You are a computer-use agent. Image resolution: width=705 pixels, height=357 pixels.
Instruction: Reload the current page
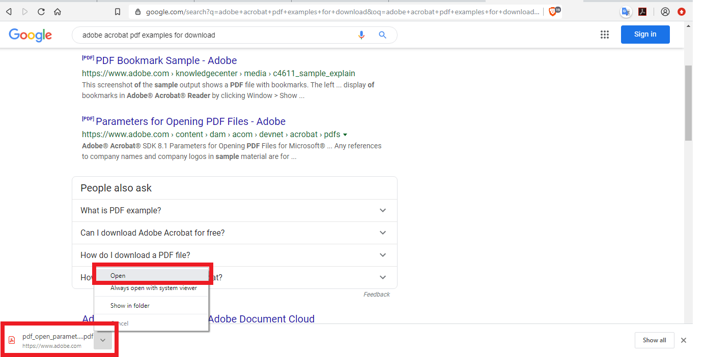[41, 11]
